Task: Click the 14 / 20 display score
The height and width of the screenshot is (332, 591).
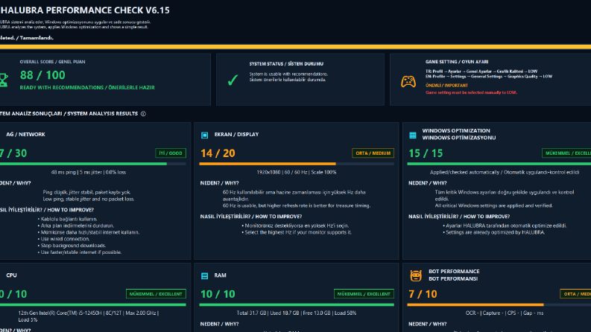Action: click(x=218, y=153)
